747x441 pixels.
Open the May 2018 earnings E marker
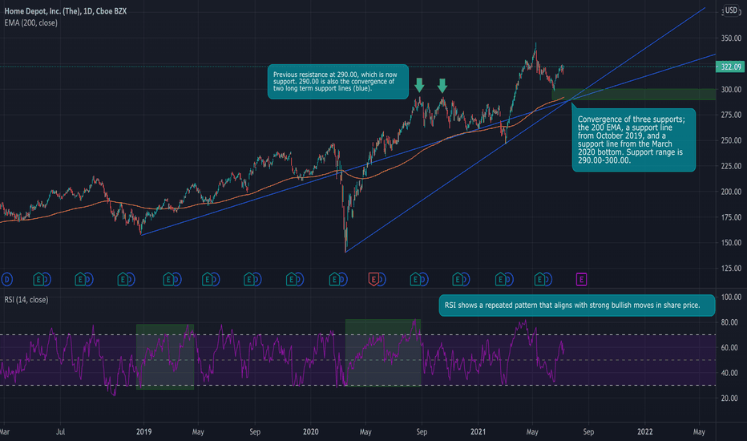tap(38, 279)
